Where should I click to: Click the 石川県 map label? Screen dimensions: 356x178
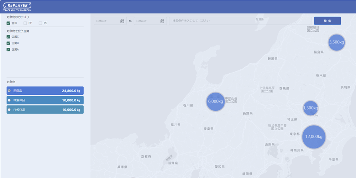tap(188, 105)
